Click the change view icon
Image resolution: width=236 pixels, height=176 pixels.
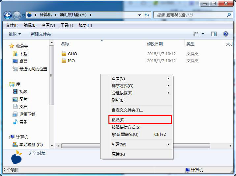coord(196,34)
